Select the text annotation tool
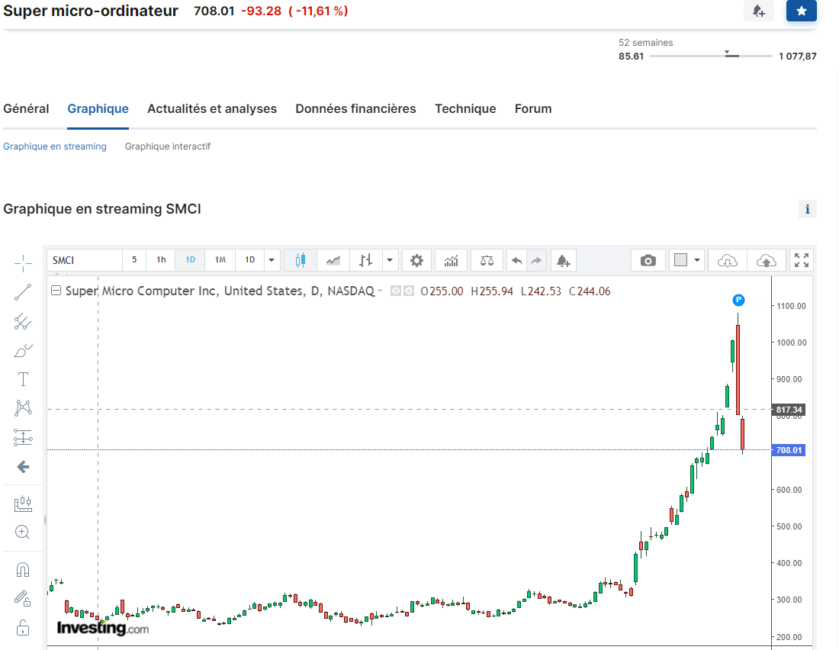 pos(23,380)
